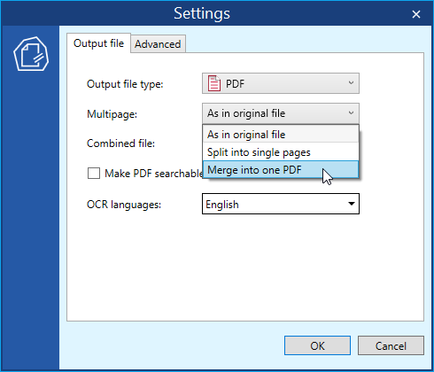Confirm settings with the OK button
434x372 pixels.
(x=317, y=345)
